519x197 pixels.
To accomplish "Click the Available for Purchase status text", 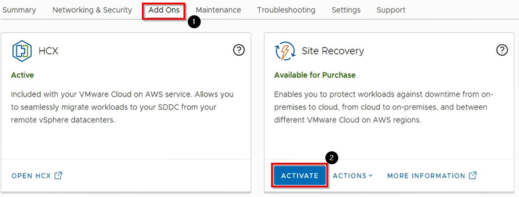I will [315, 75].
